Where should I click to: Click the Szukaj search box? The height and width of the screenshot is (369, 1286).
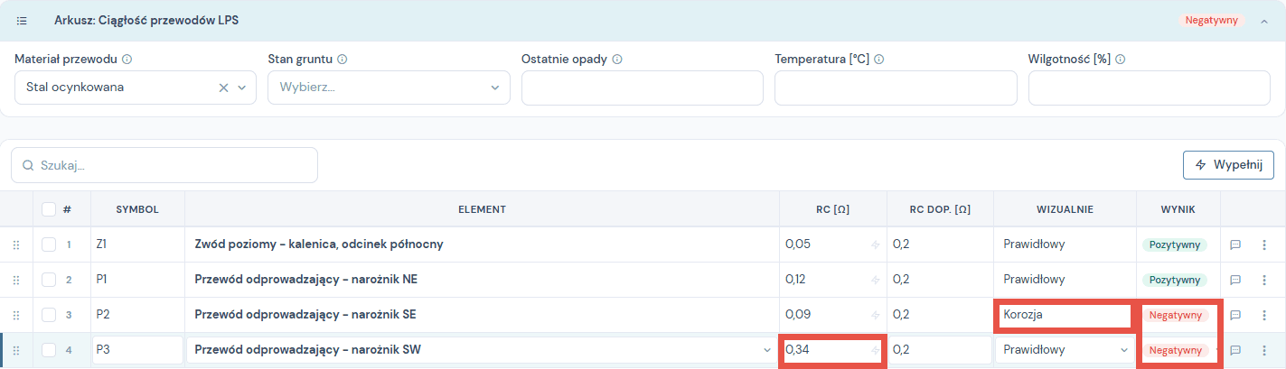click(164, 165)
